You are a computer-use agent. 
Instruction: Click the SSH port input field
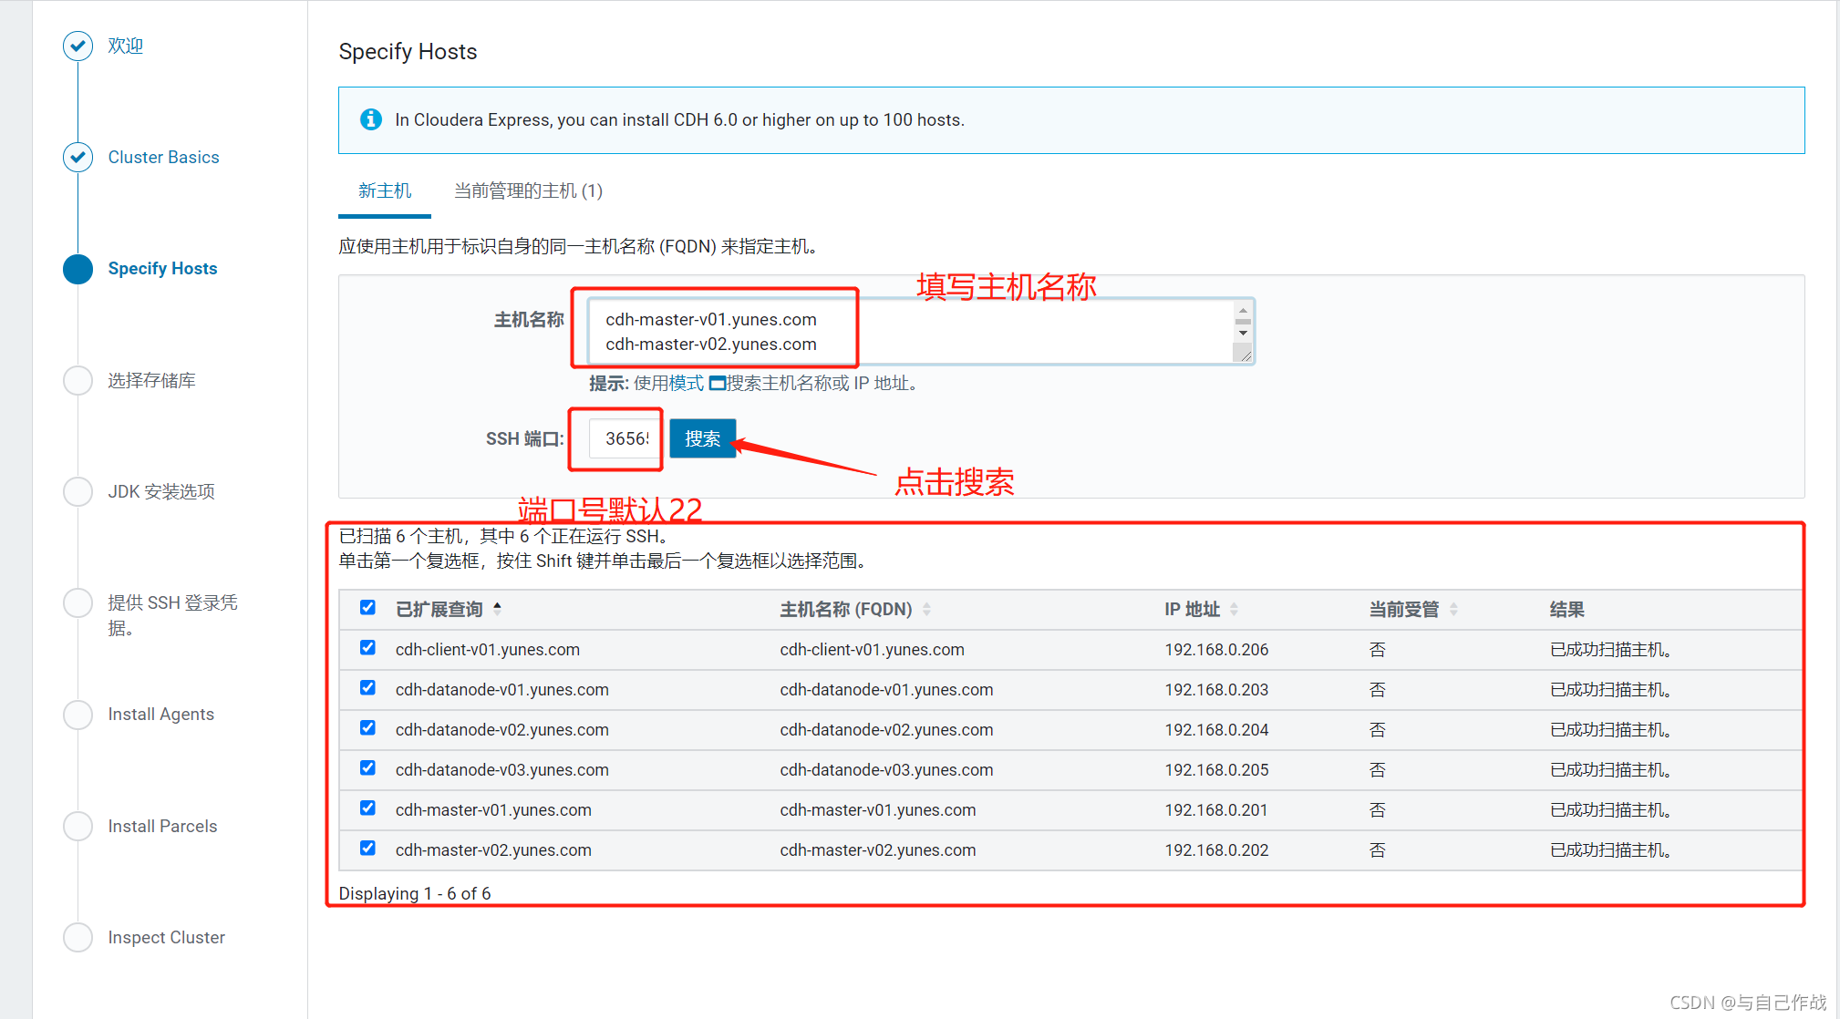pos(626,438)
